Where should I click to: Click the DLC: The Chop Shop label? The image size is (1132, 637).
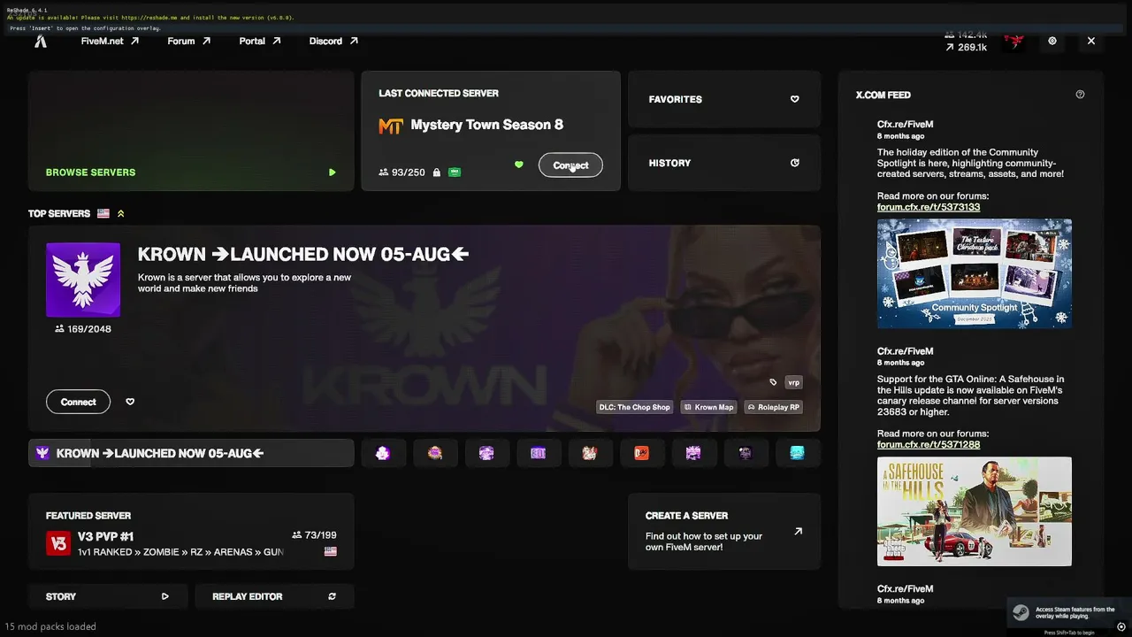click(x=635, y=407)
